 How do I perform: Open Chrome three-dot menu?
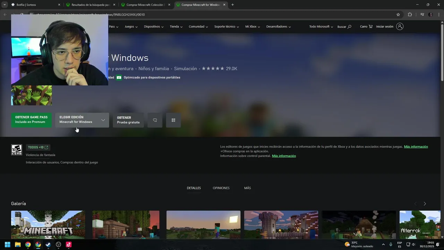(439, 15)
